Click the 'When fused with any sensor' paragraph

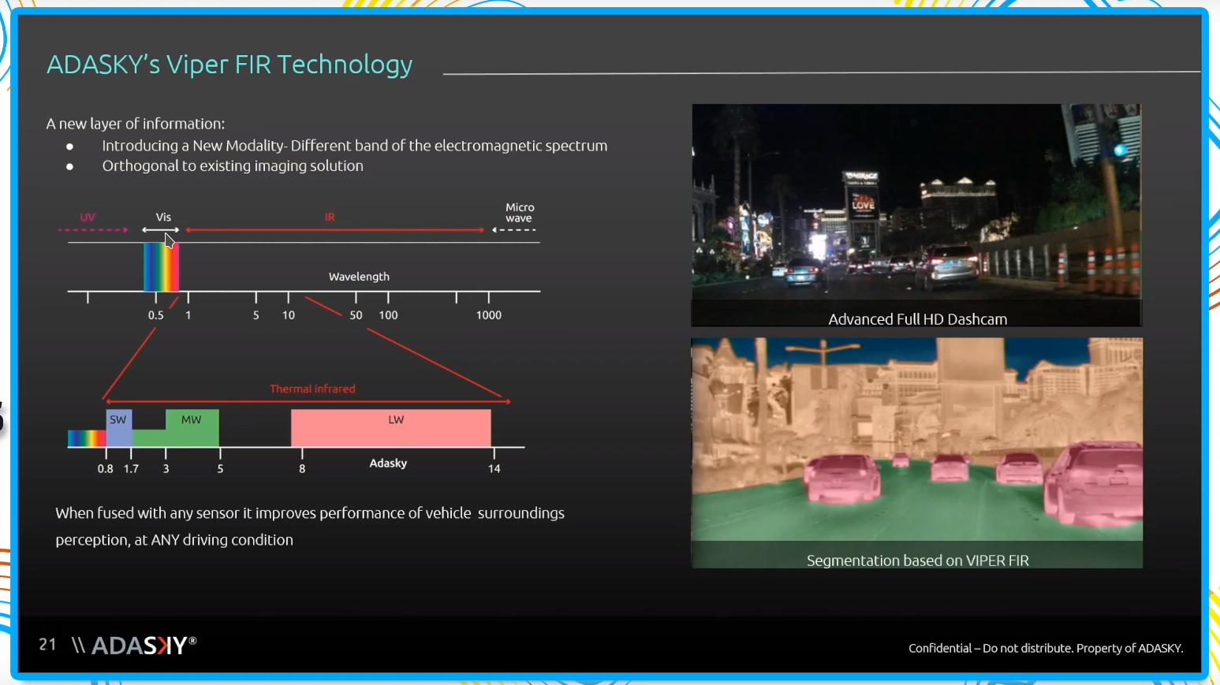310,527
